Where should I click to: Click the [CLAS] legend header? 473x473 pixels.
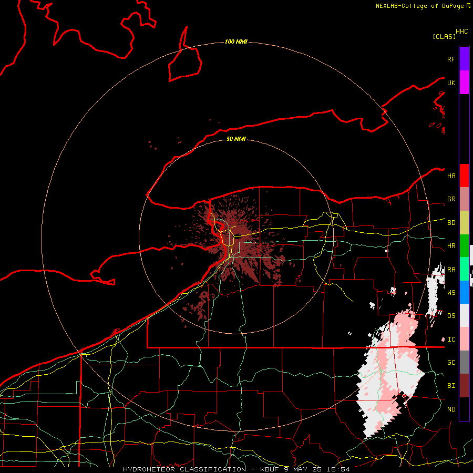[x=444, y=36]
